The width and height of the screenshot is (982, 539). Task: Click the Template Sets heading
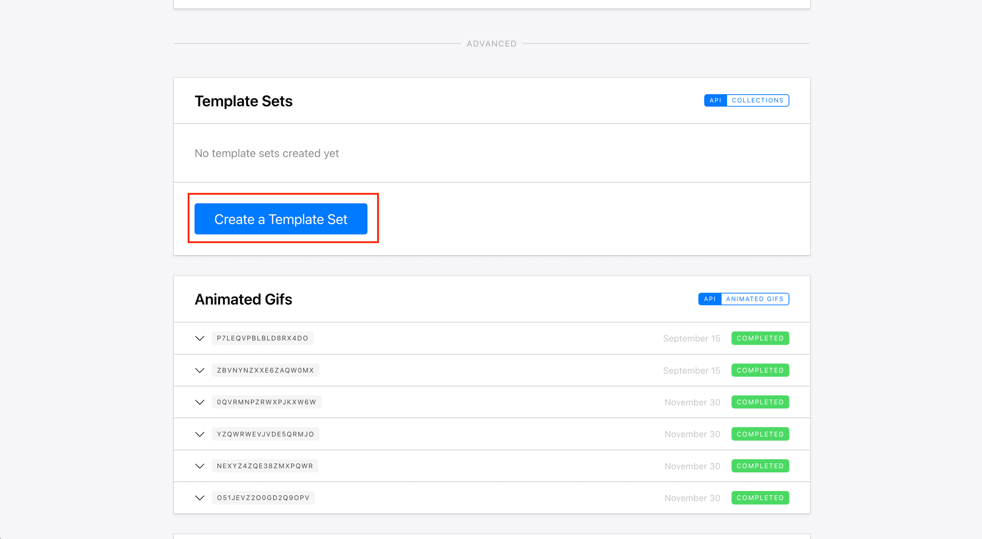(x=244, y=101)
